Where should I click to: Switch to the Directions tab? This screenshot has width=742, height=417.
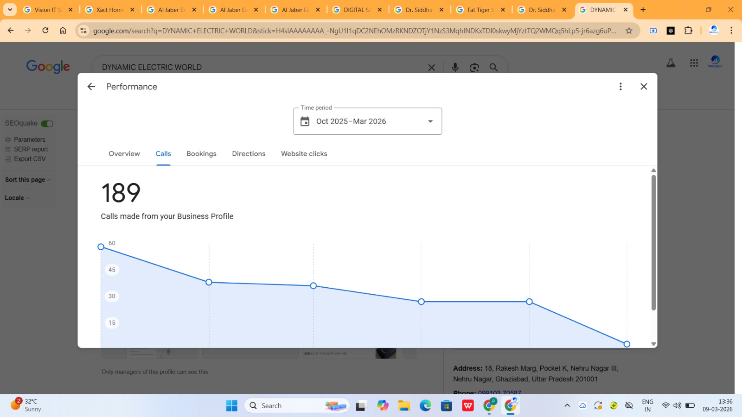pos(249,154)
